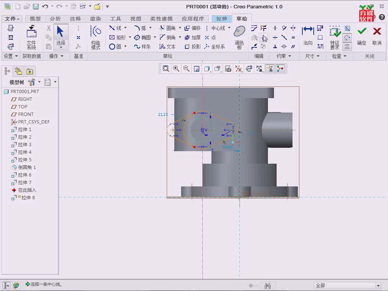
Task: Expand the 弧 arc dropdown arrow
Action: click(150, 28)
